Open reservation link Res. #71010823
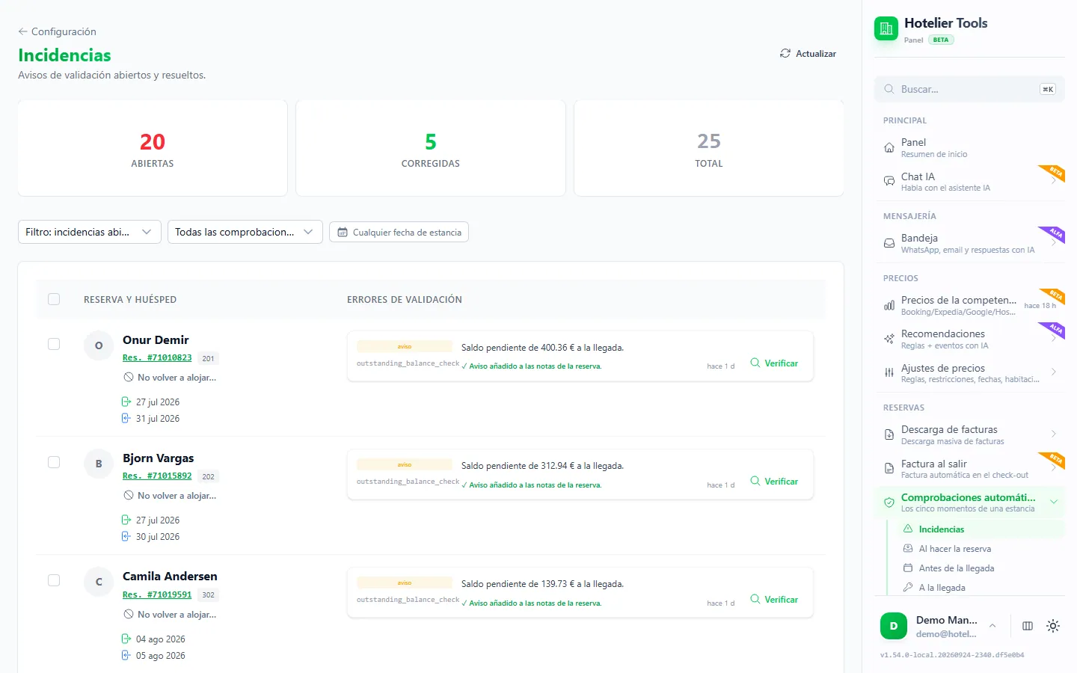This screenshot has width=1077, height=673. point(157,357)
